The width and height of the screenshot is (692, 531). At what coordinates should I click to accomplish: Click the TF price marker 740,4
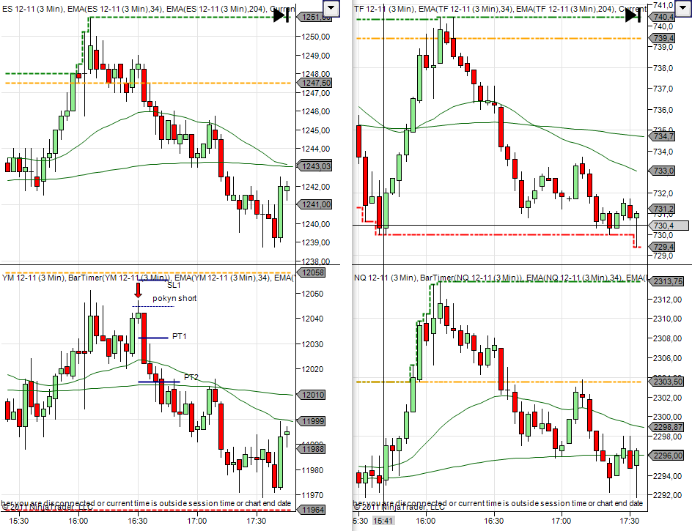pyautogui.click(x=663, y=17)
